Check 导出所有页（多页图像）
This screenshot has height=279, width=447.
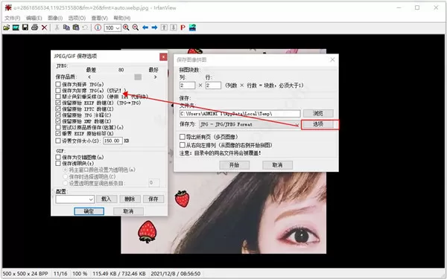pos(183,137)
